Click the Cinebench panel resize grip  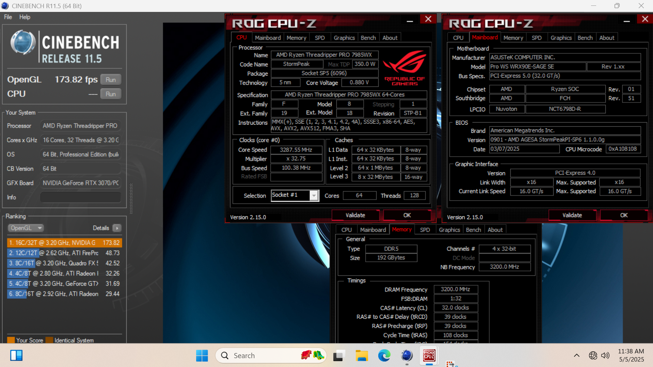tap(131, 198)
